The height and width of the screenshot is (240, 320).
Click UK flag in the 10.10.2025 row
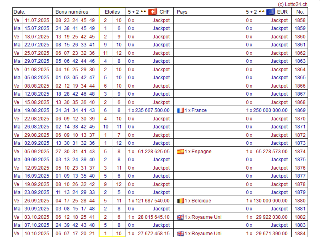point(180,234)
